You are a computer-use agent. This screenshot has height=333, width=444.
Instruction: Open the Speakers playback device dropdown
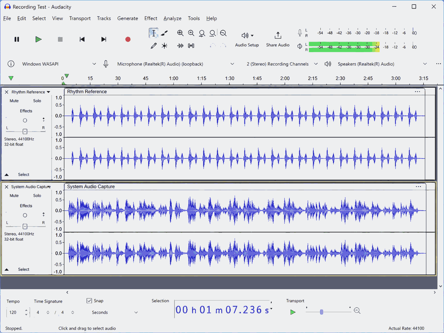pyautogui.click(x=382, y=64)
